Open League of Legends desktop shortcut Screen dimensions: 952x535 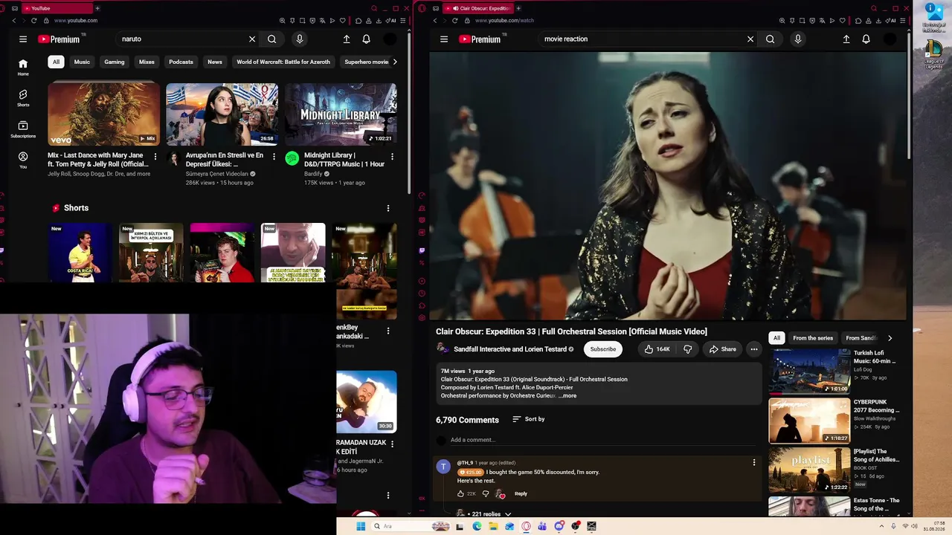(x=933, y=54)
